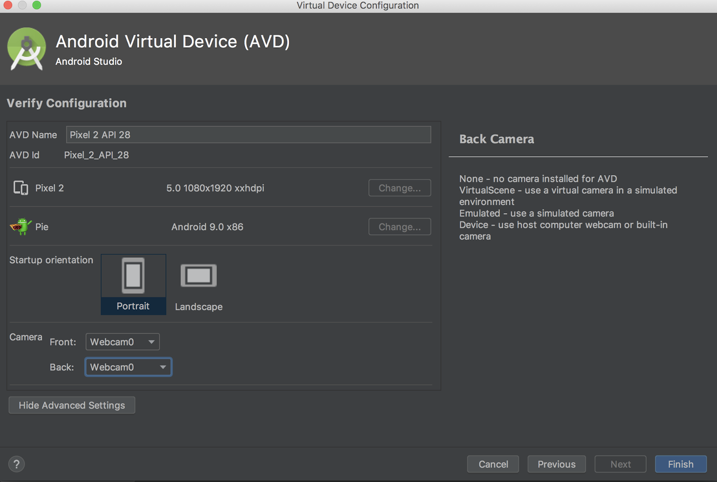Click the portrait phone orientation icon
717x482 pixels.
point(133,275)
